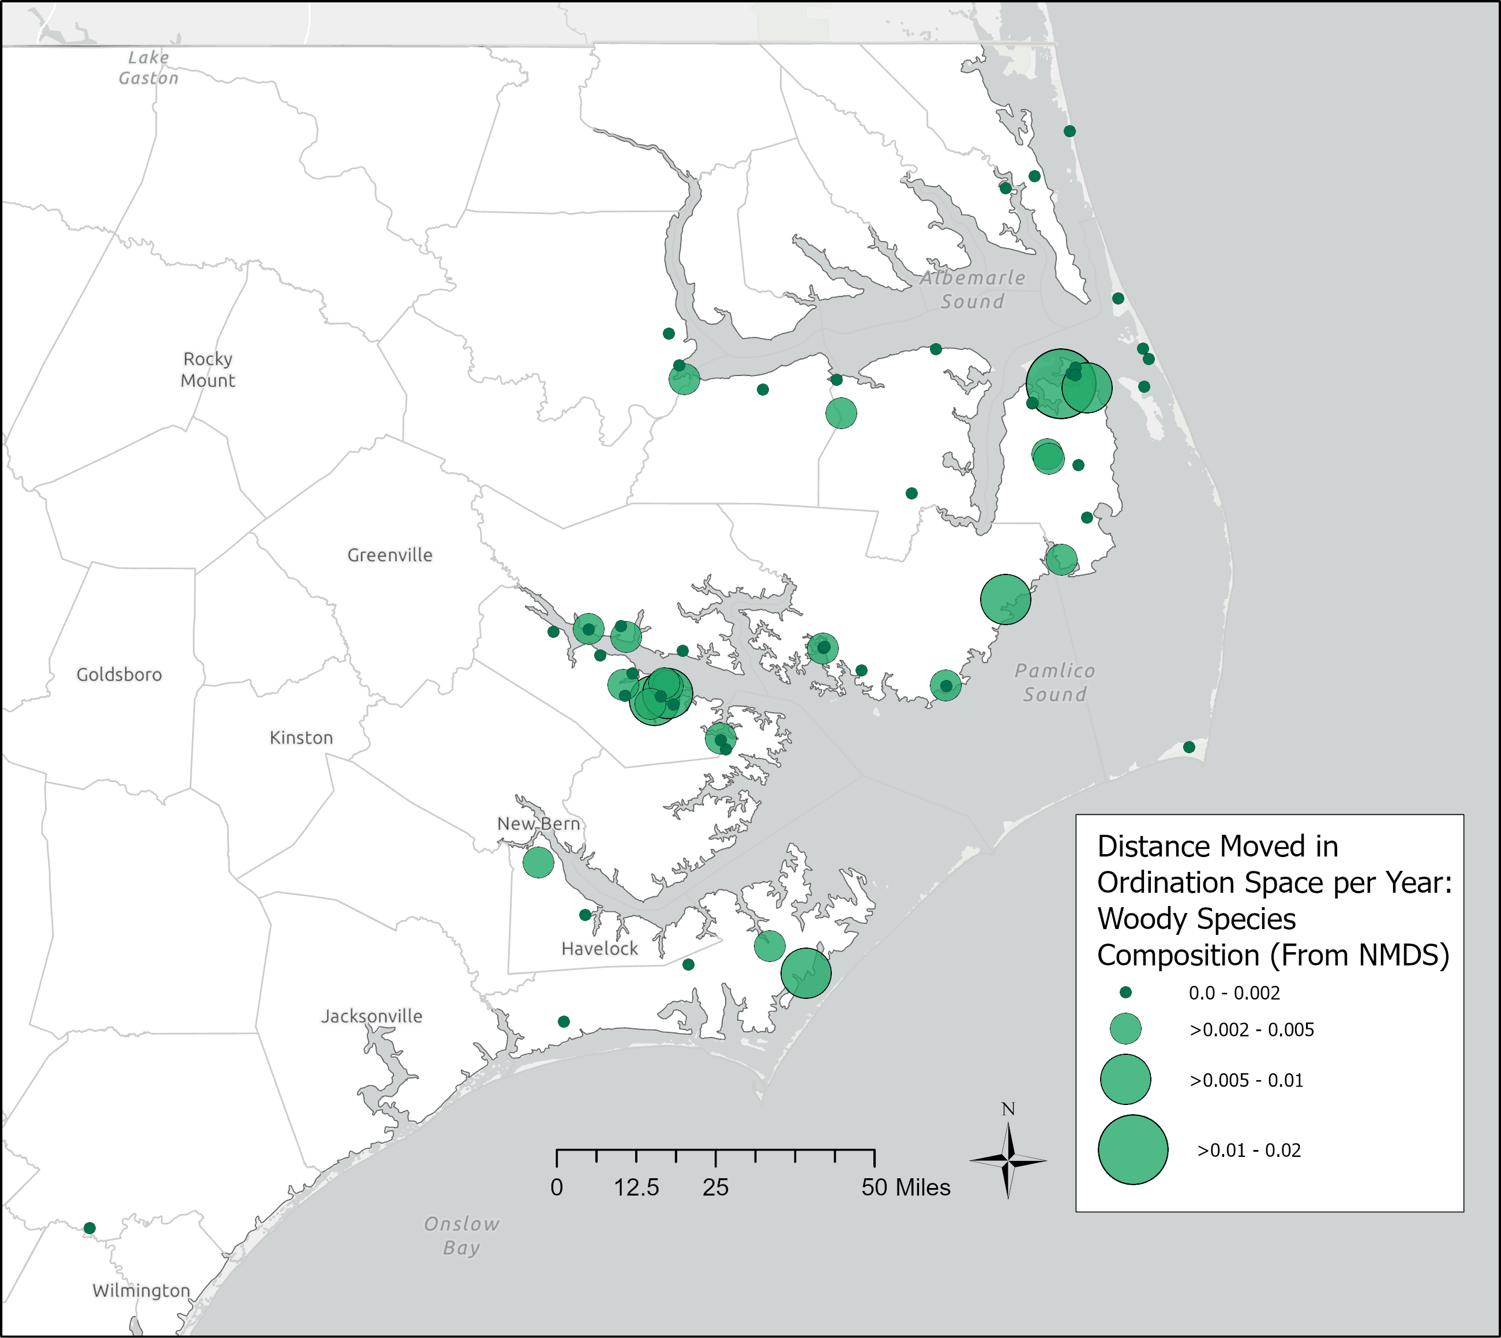Select the >0.002 - 0.005 legend circle
Image resolution: width=1501 pixels, height=1338 pixels.
[1125, 1028]
